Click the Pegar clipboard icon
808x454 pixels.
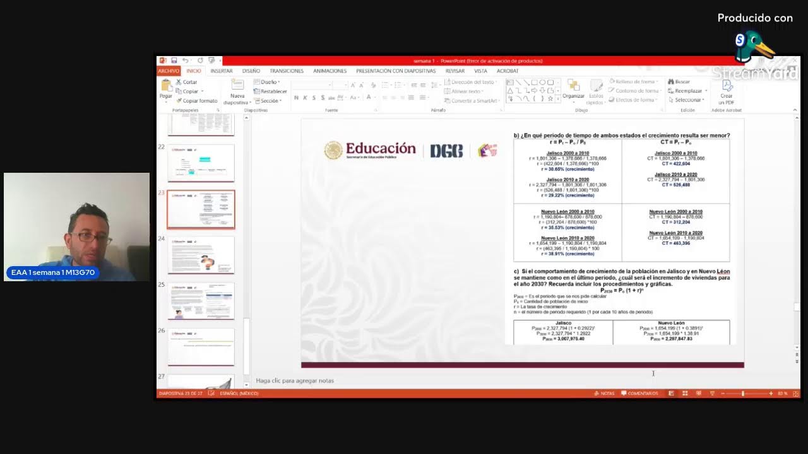tap(166, 85)
